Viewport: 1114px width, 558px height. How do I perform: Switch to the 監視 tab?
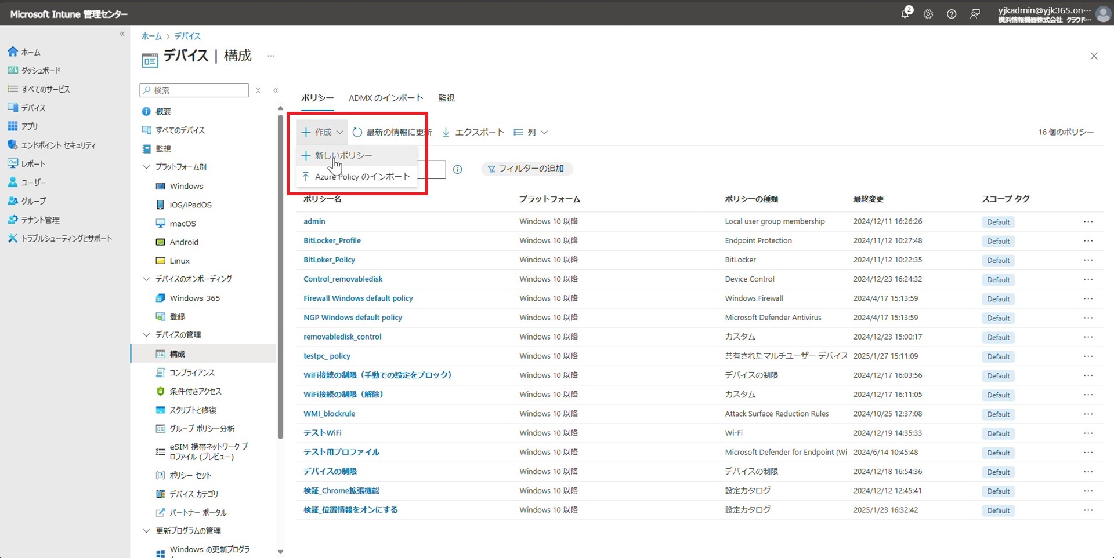[446, 98]
